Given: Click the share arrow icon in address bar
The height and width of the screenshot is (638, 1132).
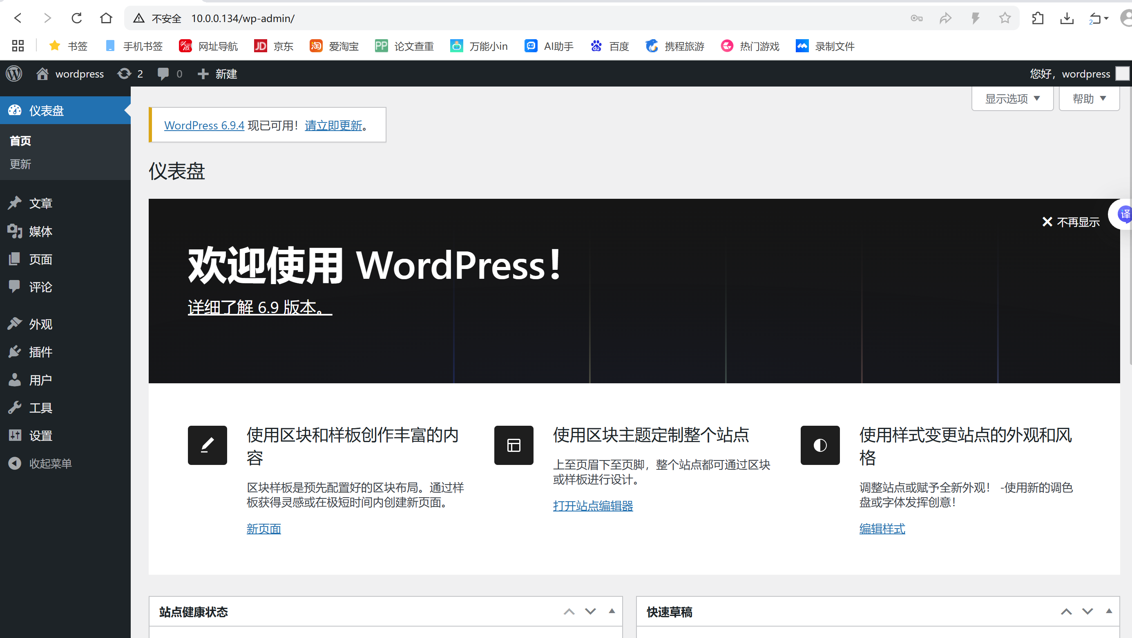Looking at the screenshot, I should [946, 18].
